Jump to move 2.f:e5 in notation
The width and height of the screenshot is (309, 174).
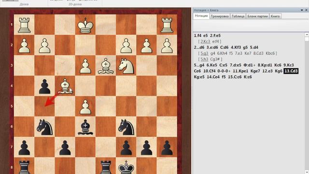coord(215,35)
